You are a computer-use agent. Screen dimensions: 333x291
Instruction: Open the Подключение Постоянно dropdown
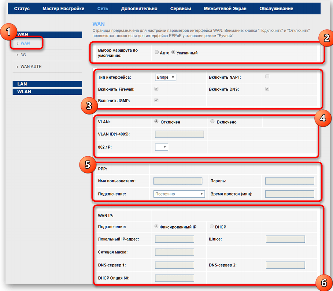click(179, 194)
